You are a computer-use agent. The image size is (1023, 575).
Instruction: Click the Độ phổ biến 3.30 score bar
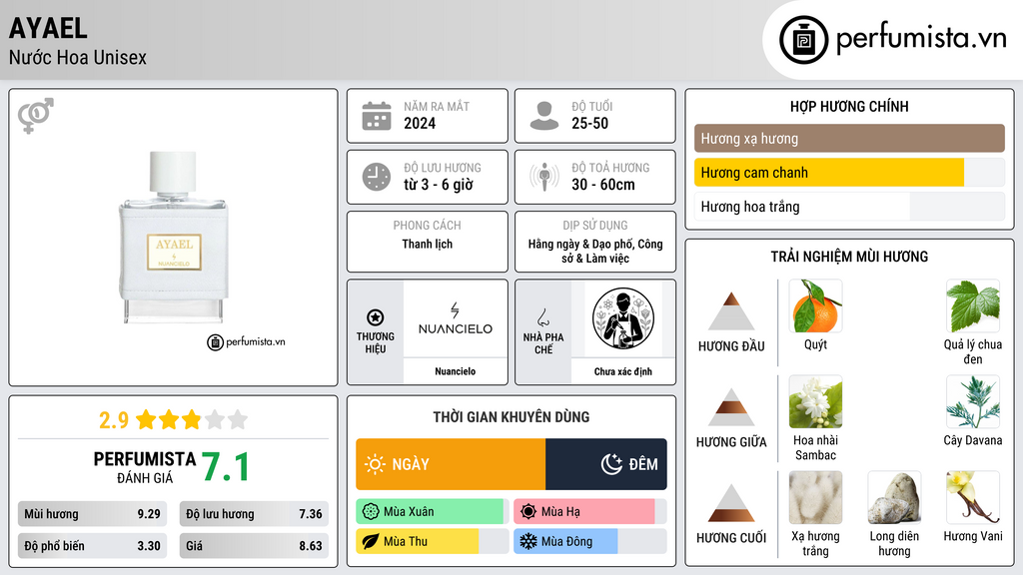coord(93,546)
